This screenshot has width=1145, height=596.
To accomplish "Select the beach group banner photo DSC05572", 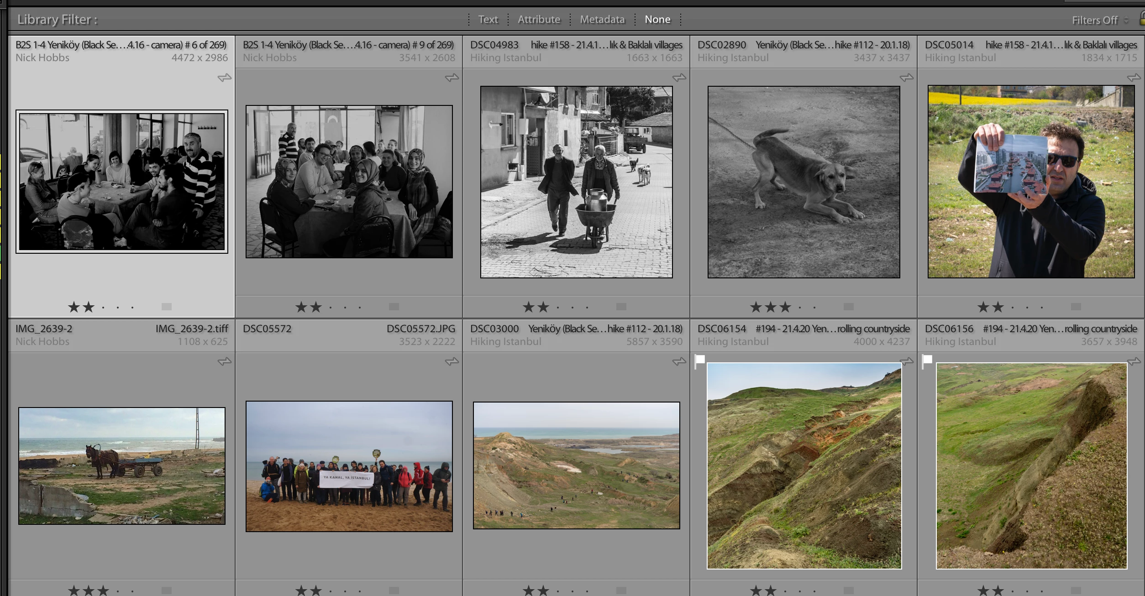I will [x=349, y=466].
